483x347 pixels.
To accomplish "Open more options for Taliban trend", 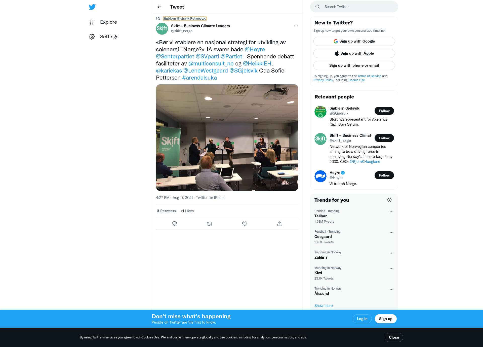I will (x=391, y=212).
